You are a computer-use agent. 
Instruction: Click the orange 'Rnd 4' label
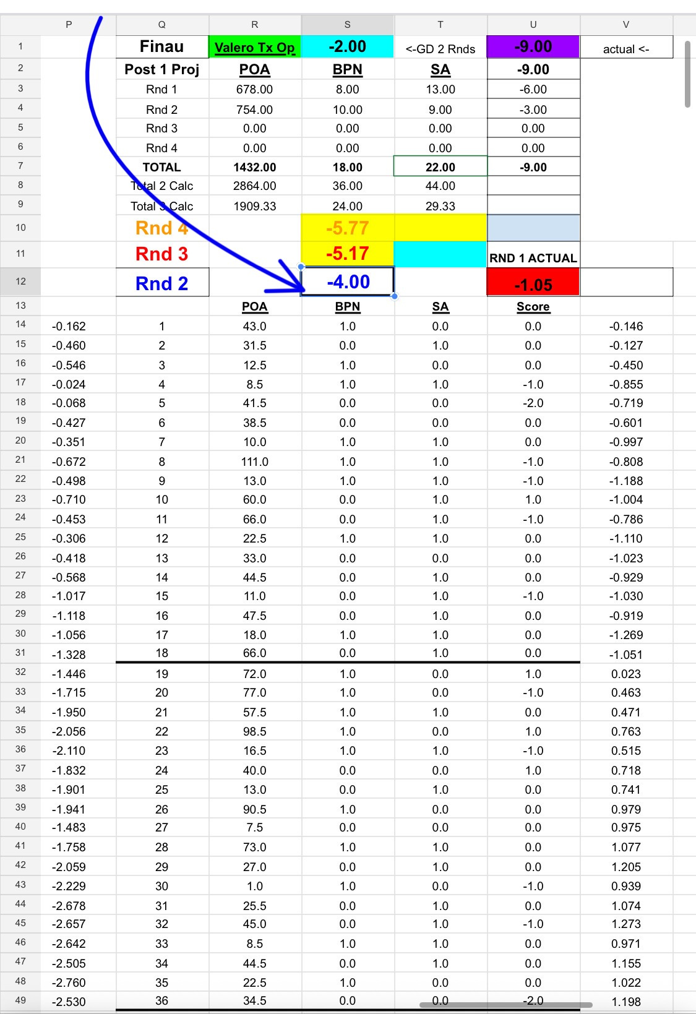161,228
